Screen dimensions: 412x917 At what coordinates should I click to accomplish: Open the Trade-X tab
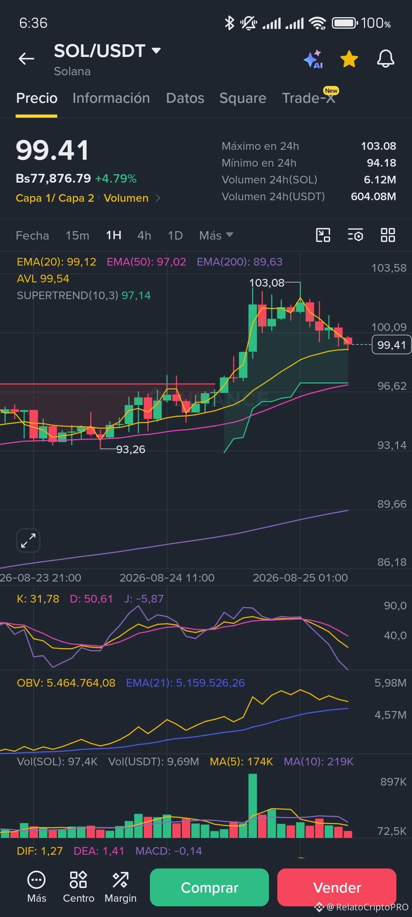pos(309,98)
